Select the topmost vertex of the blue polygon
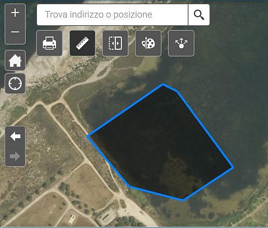Screen dimensions: 268x228 click(163, 85)
